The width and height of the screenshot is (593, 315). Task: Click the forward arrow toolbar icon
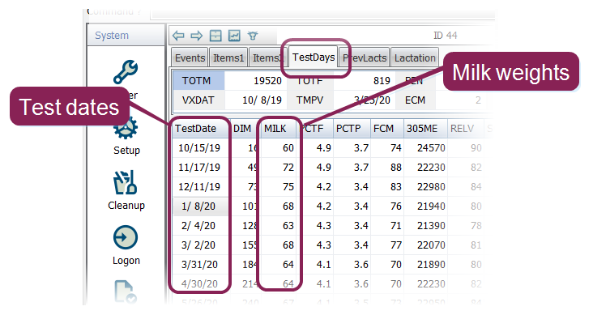[197, 36]
